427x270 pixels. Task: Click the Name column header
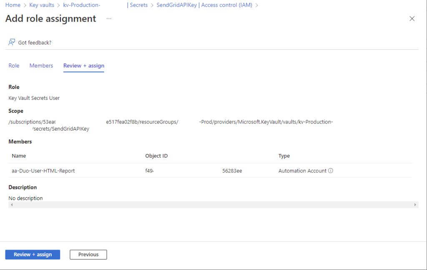(x=19, y=156)
